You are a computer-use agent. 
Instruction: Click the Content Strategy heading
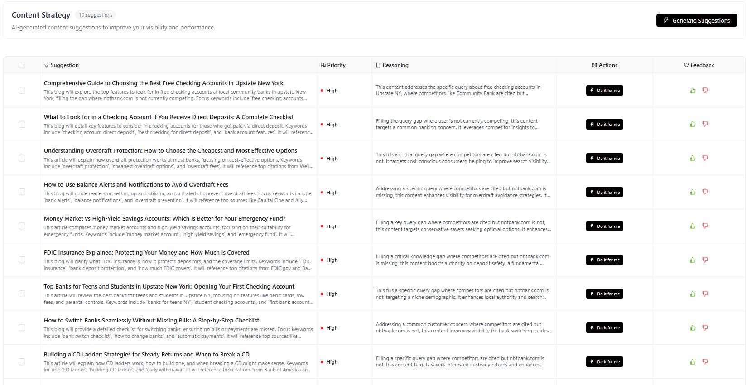41,15
